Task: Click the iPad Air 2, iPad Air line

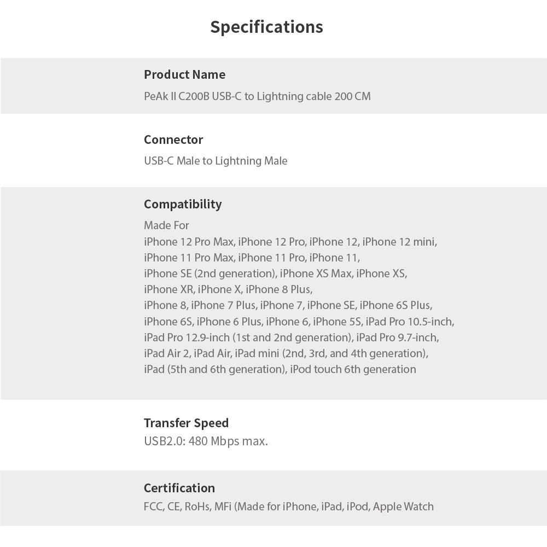Action: [286, 353]
